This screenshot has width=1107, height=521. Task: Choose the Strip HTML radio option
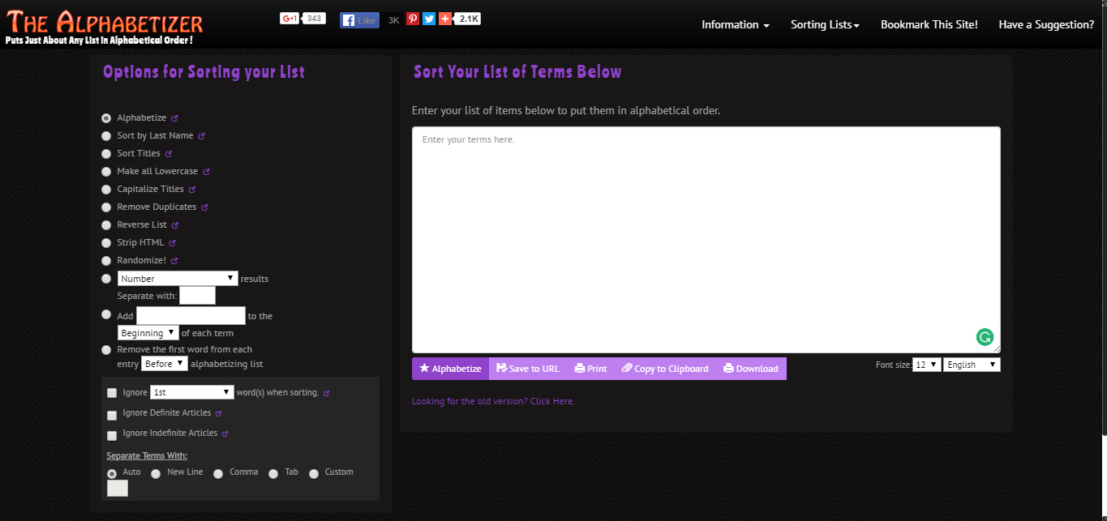click(x=106, y=243)
